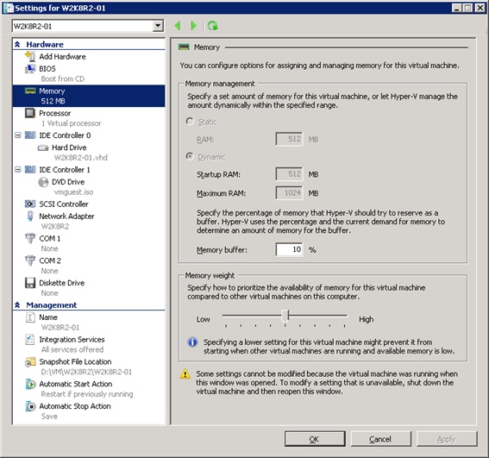Screen dimensions: 489x458
Task: Click the Processor chip icon
Action: pos(30,113)
